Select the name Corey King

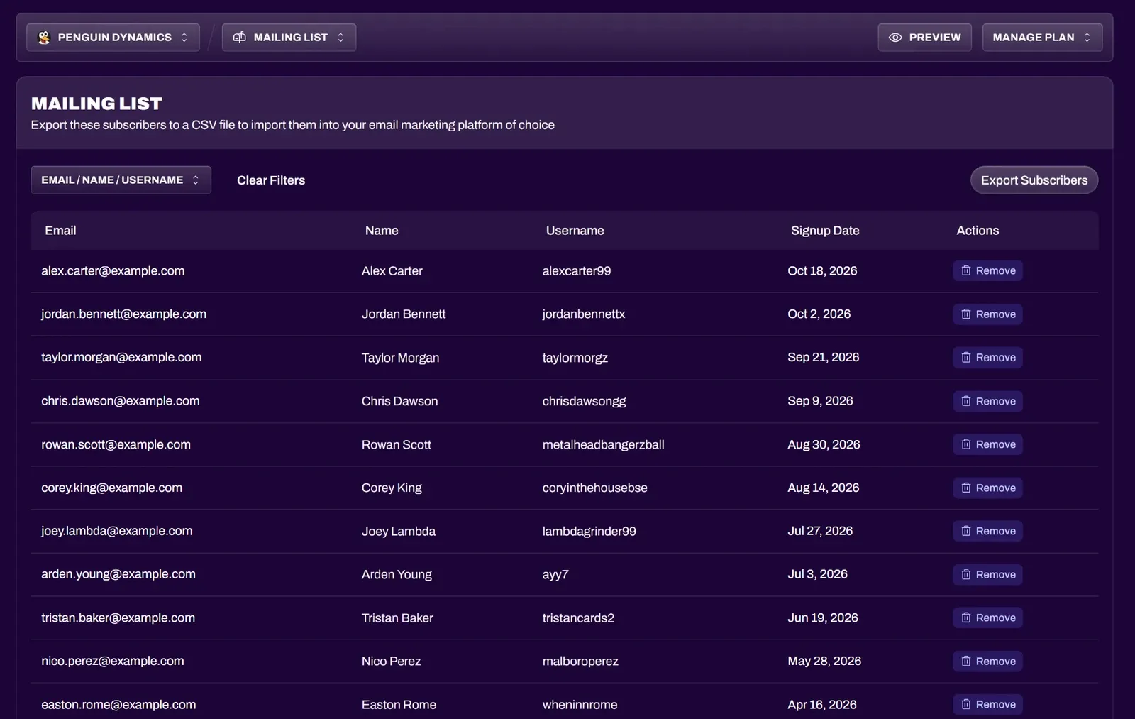392,488
